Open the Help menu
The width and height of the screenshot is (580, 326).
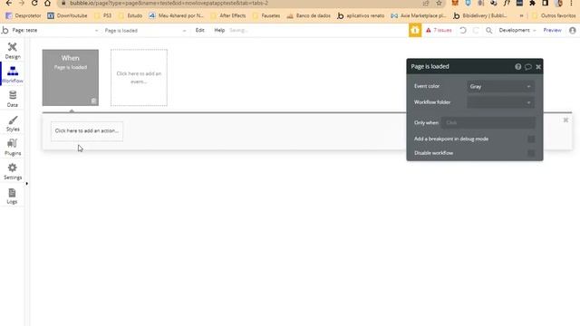pyautogui.click(x=219, y=30)
